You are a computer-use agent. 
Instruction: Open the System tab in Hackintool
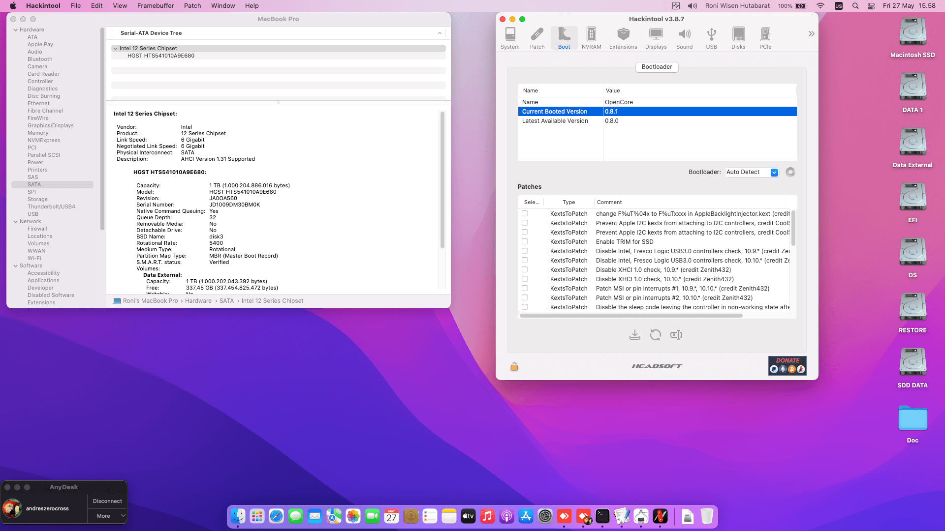510,38
